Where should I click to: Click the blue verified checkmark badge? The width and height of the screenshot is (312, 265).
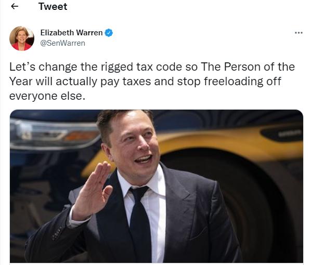point(109,33)
